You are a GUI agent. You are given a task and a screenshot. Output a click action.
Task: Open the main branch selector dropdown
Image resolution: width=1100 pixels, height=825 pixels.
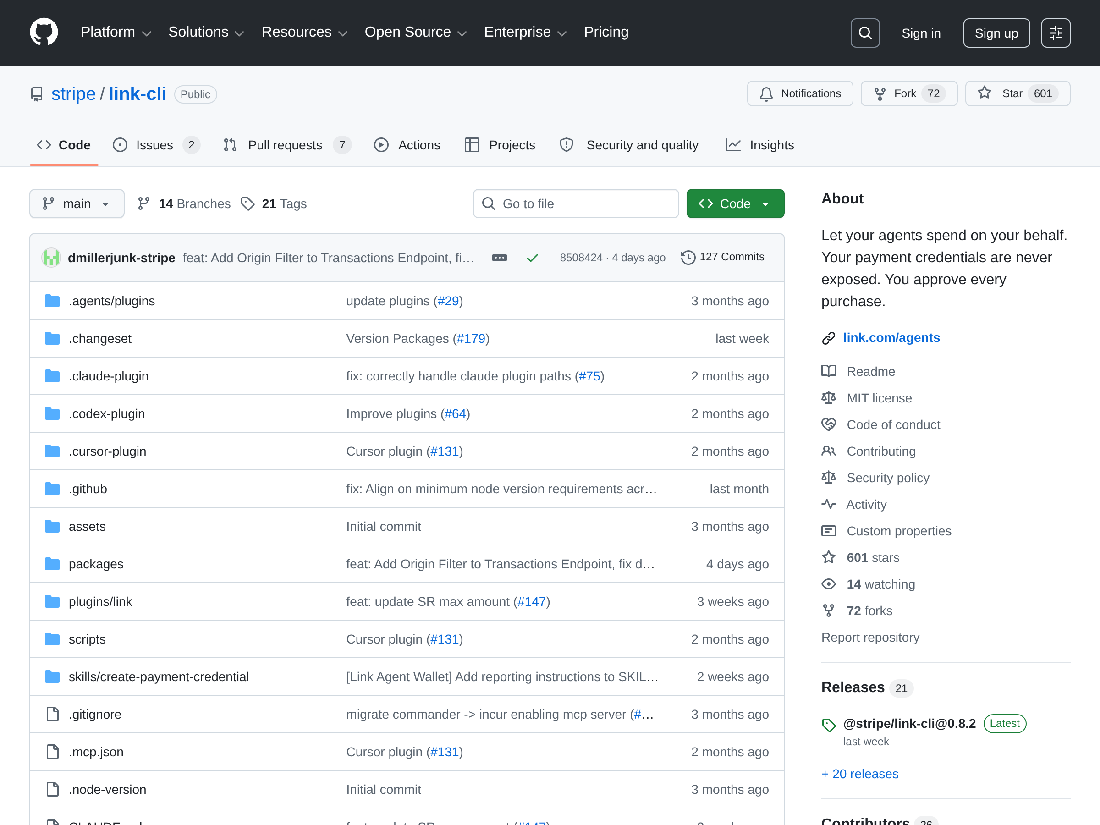77,204
